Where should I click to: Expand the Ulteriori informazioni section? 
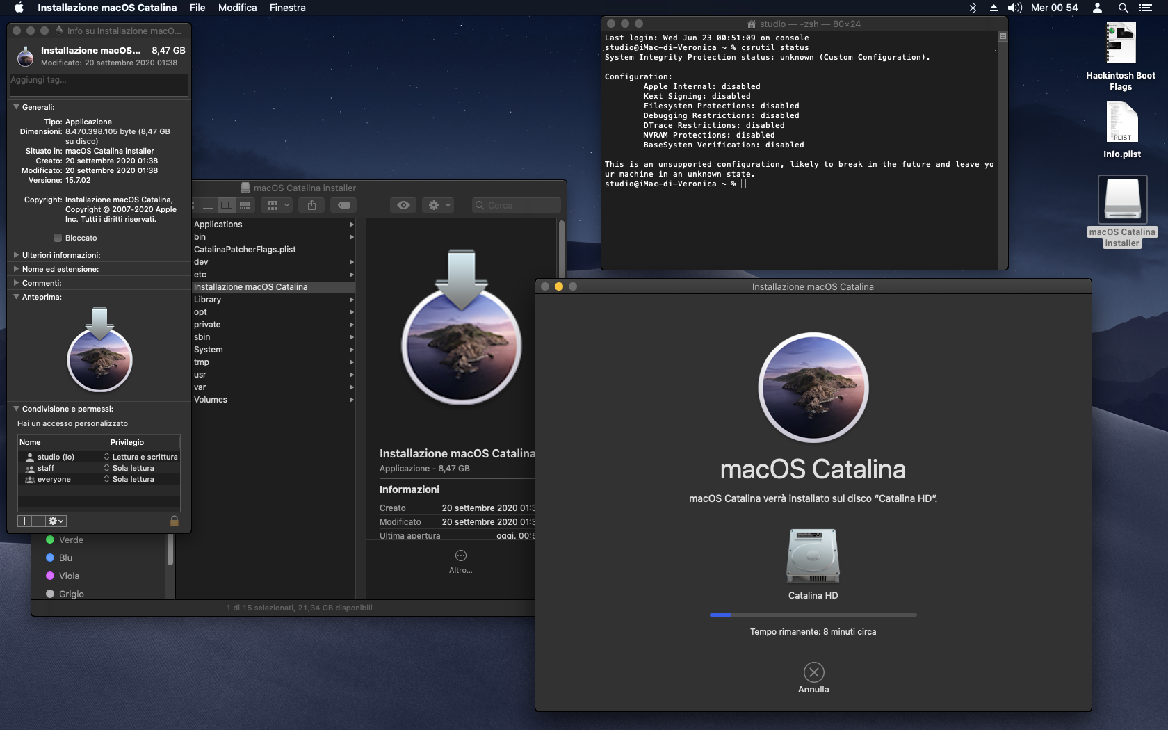pos(16,255)
